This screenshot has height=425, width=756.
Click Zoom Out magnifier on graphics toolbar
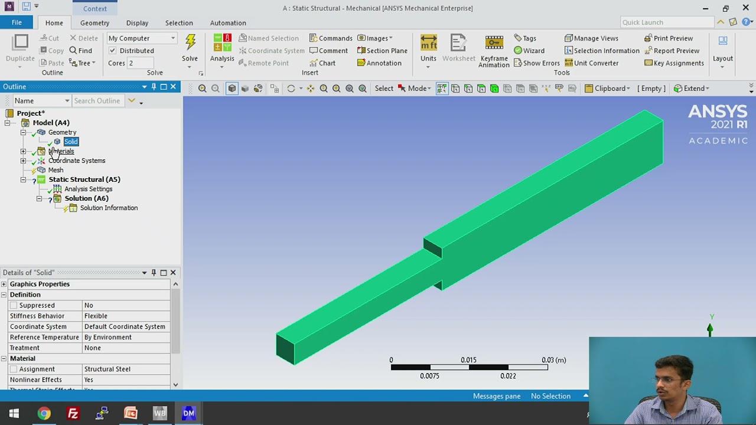[216, 89]
